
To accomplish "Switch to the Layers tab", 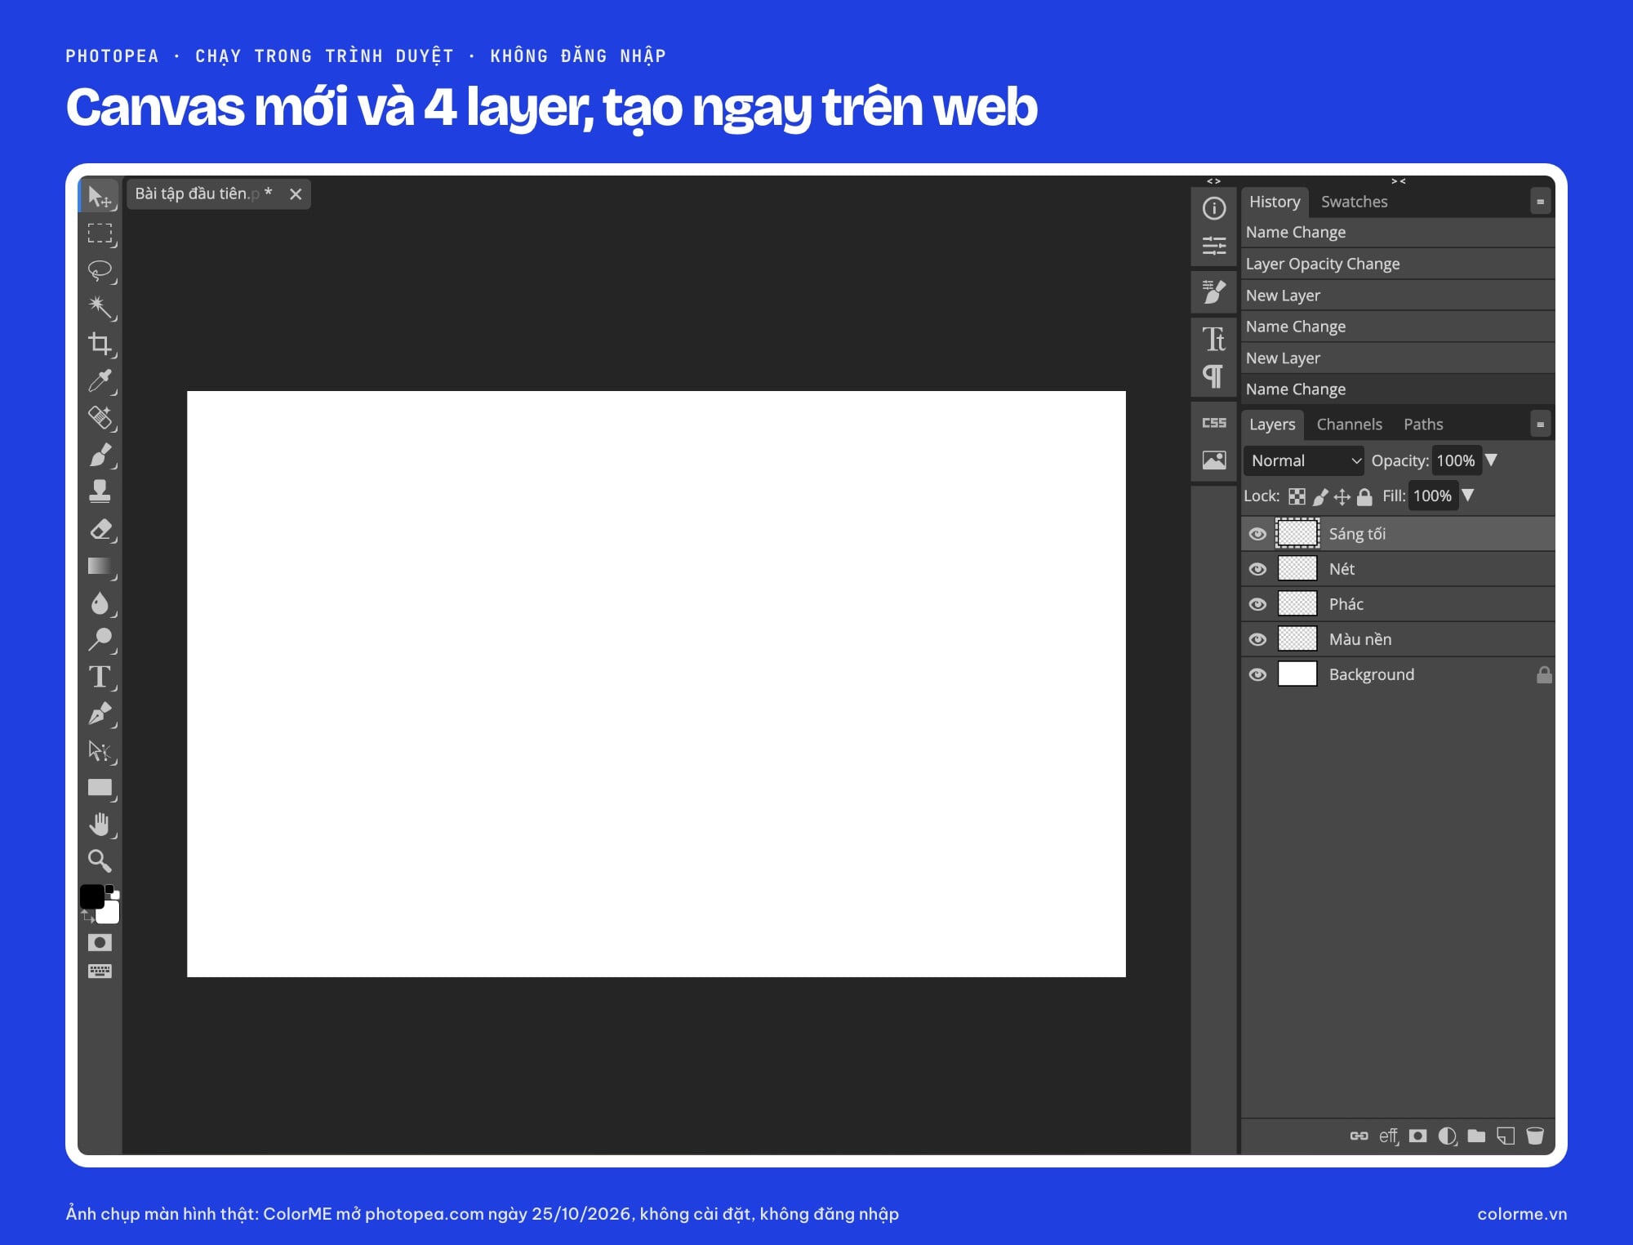I will pos(1272,425).
